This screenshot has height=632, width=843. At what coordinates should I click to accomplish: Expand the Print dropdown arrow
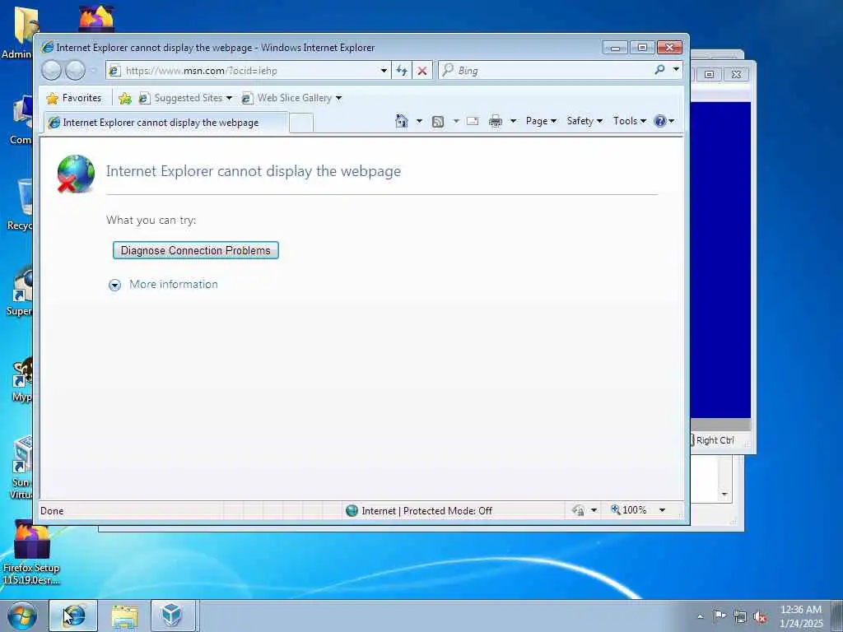point(514,121)
